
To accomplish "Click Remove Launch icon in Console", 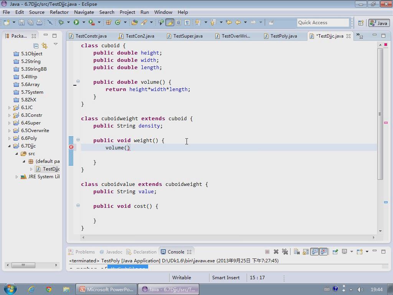I will tap(276, 252).
